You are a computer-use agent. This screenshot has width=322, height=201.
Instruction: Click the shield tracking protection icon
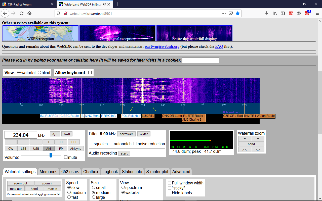tap(58, 13)
